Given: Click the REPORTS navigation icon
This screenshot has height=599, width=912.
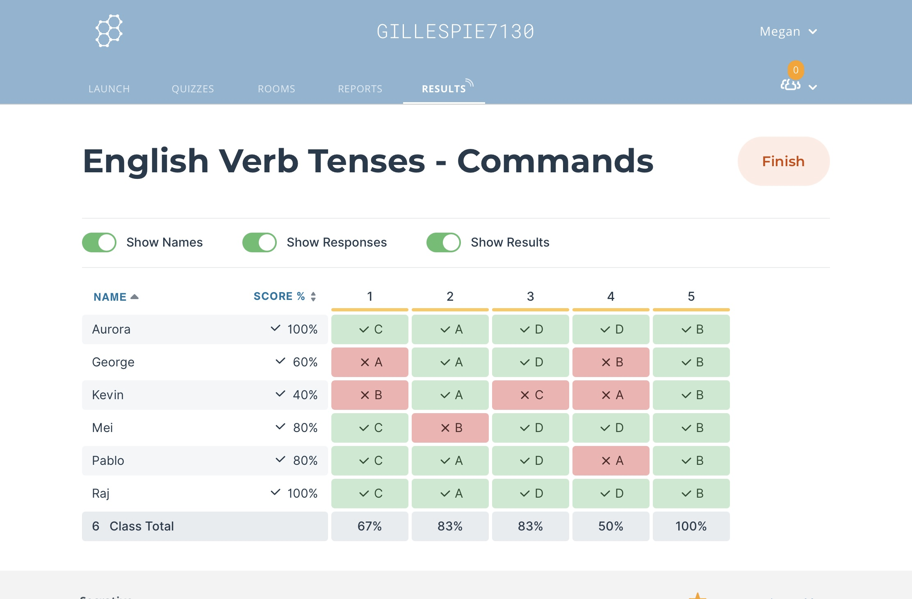Looking at the screenshot, I should [359, 87].
